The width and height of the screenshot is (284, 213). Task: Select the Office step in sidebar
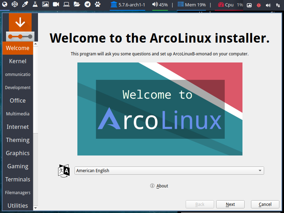click(x=17, y=100)
